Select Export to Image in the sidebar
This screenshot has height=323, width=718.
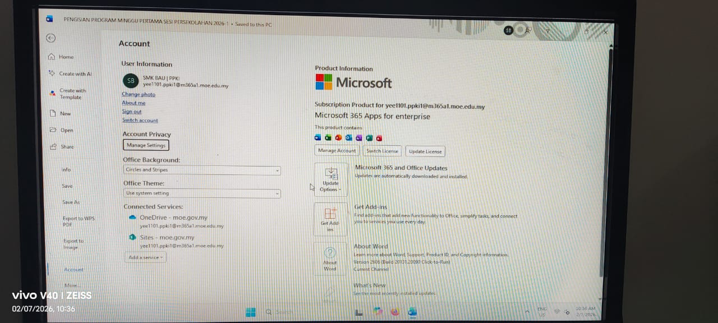pyautogui.click(x=73, y=244)
